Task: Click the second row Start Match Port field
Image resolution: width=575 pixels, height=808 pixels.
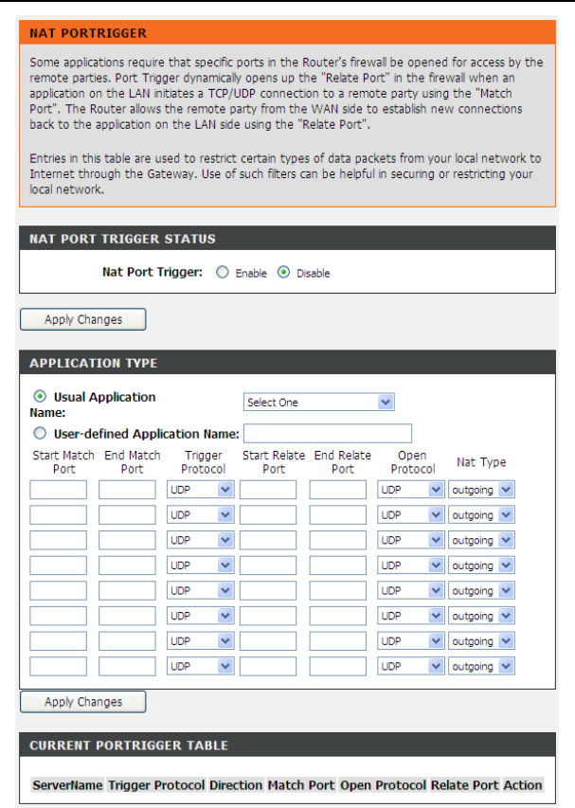Action: tap(58, 514)
